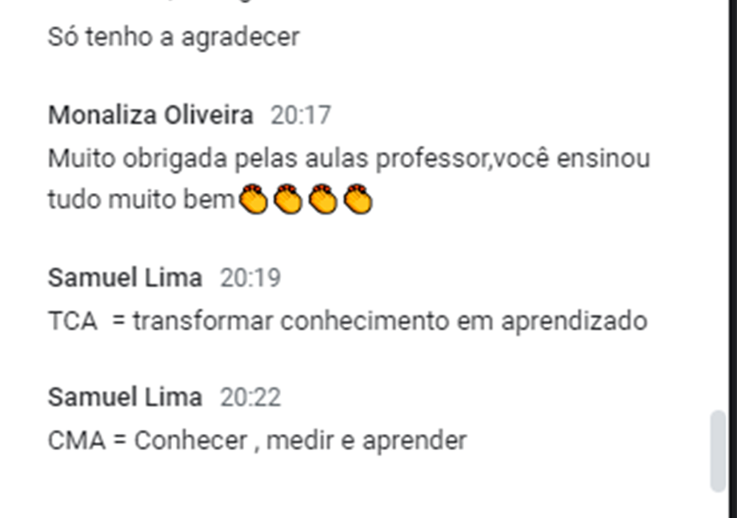Click the 20:17 message timestamp
The height and width of the screenshot is (518, 737).
pos(301,115)
